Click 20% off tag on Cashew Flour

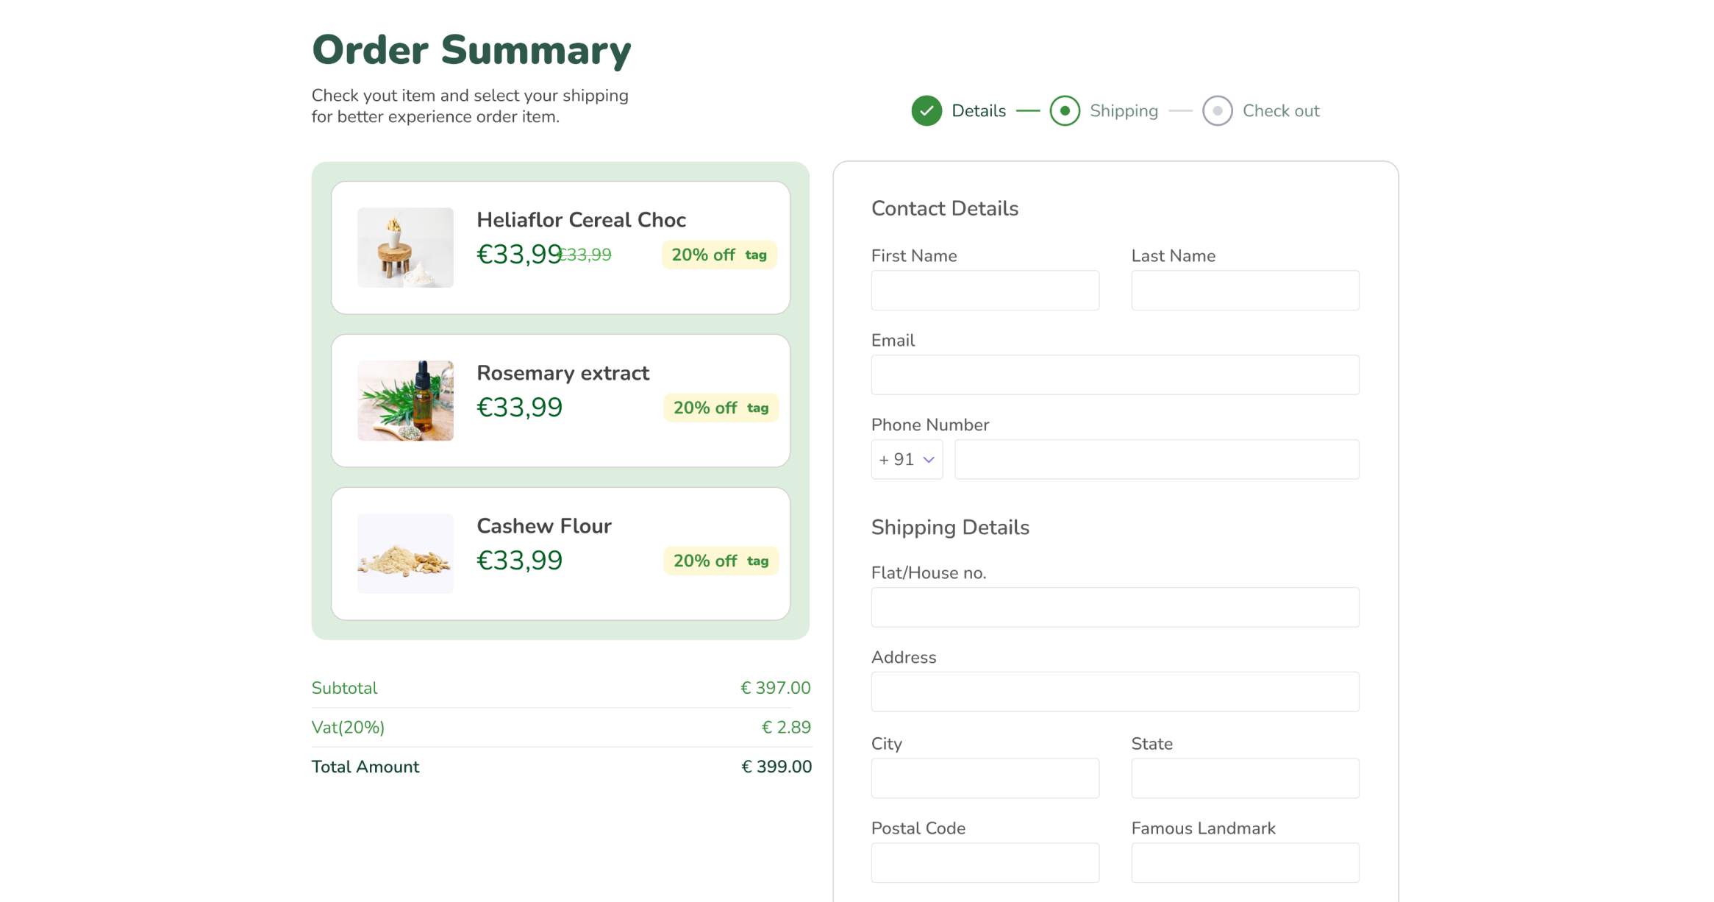721,561
